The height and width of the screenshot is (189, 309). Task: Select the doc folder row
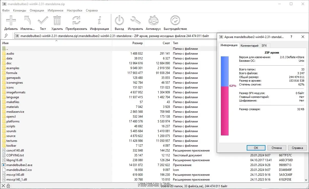point(109,63)
